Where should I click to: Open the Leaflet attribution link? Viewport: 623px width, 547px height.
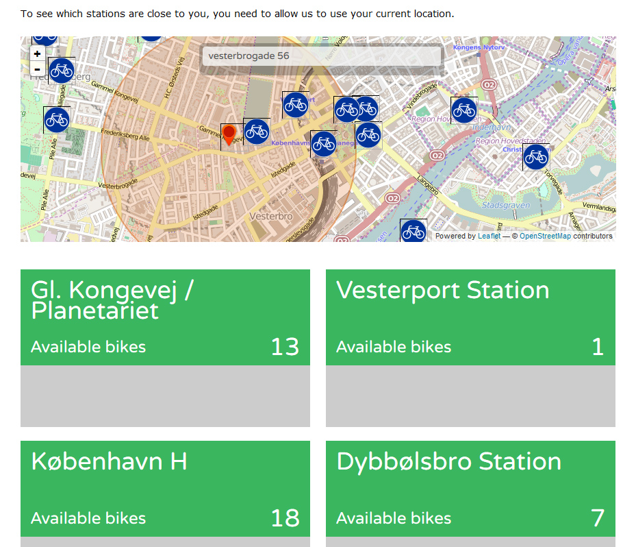pos(489,236)
